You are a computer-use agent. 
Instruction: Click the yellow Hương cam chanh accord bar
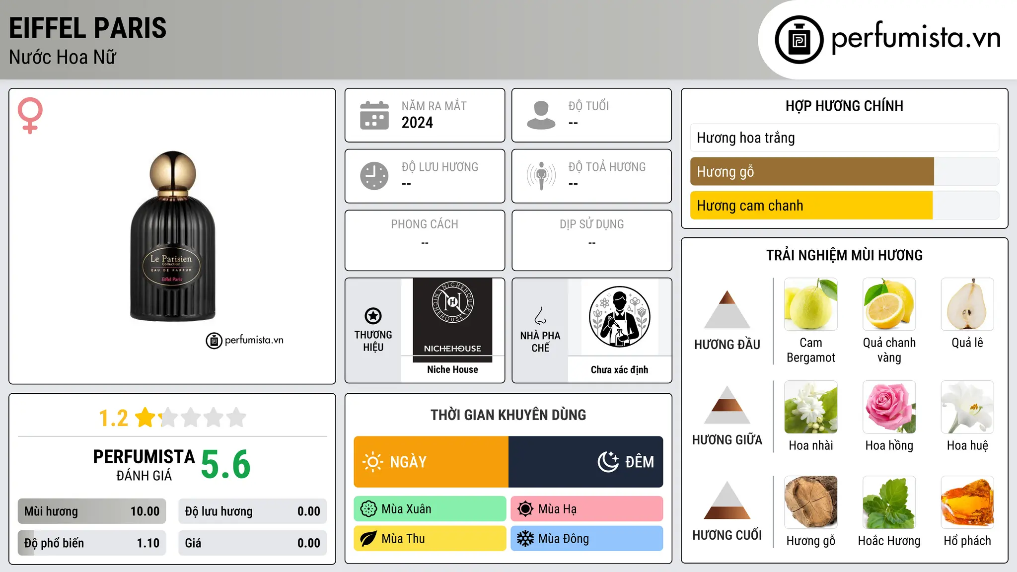(844, 205)
